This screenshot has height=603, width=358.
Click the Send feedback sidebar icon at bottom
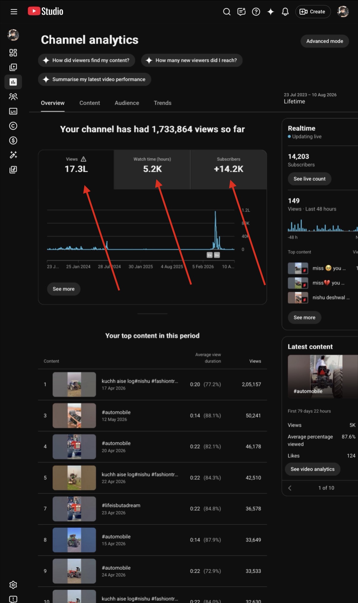[13, 599]
